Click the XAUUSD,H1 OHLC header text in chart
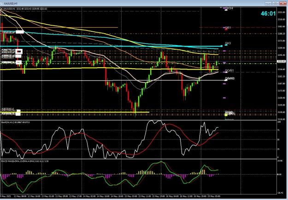 pyautogui.click(x=25, y=9)
